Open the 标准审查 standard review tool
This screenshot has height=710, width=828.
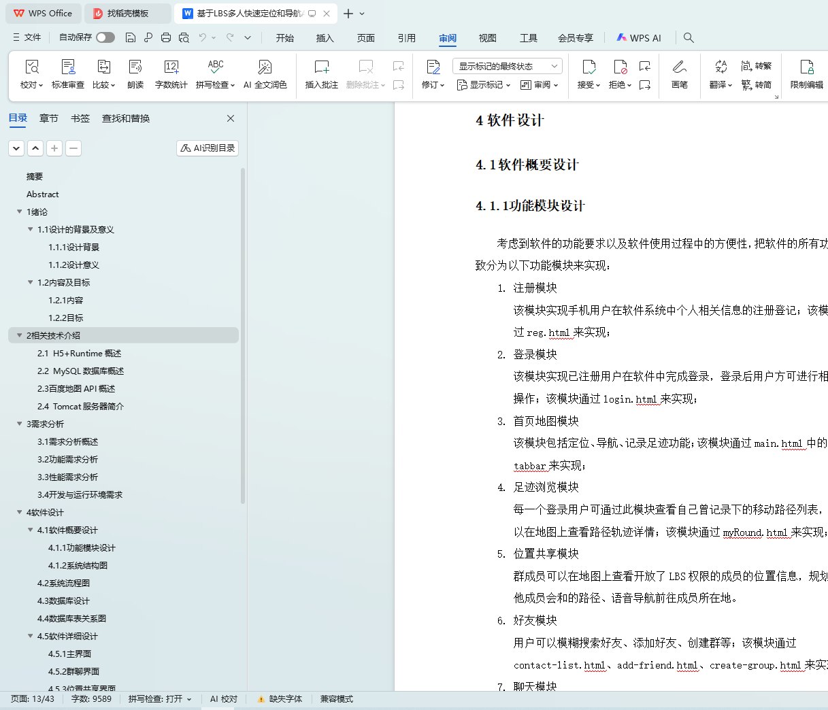coord(68,67)
